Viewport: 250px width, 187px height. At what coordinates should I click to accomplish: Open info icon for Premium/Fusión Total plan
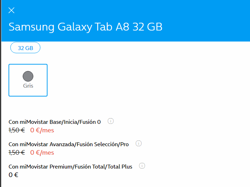pyautogui.click(x=142, y=166)
